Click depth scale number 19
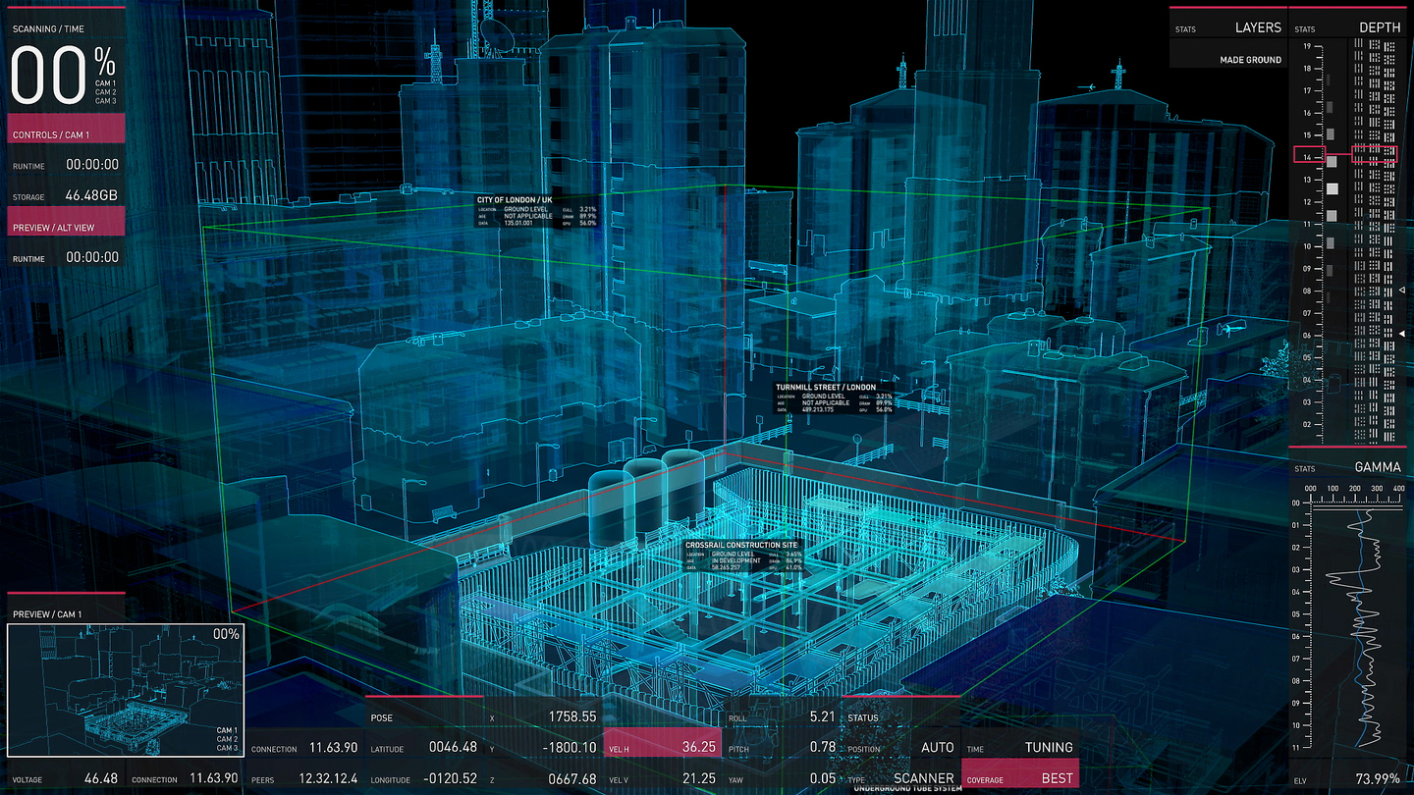This screenshot has height=795, width=1414. (1308, 46)
